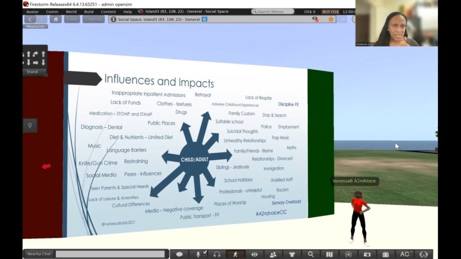Click the General maturity rating G badge
Image resolution: width=461 pixels, height=259 pixels.
(x=205, y=19)
